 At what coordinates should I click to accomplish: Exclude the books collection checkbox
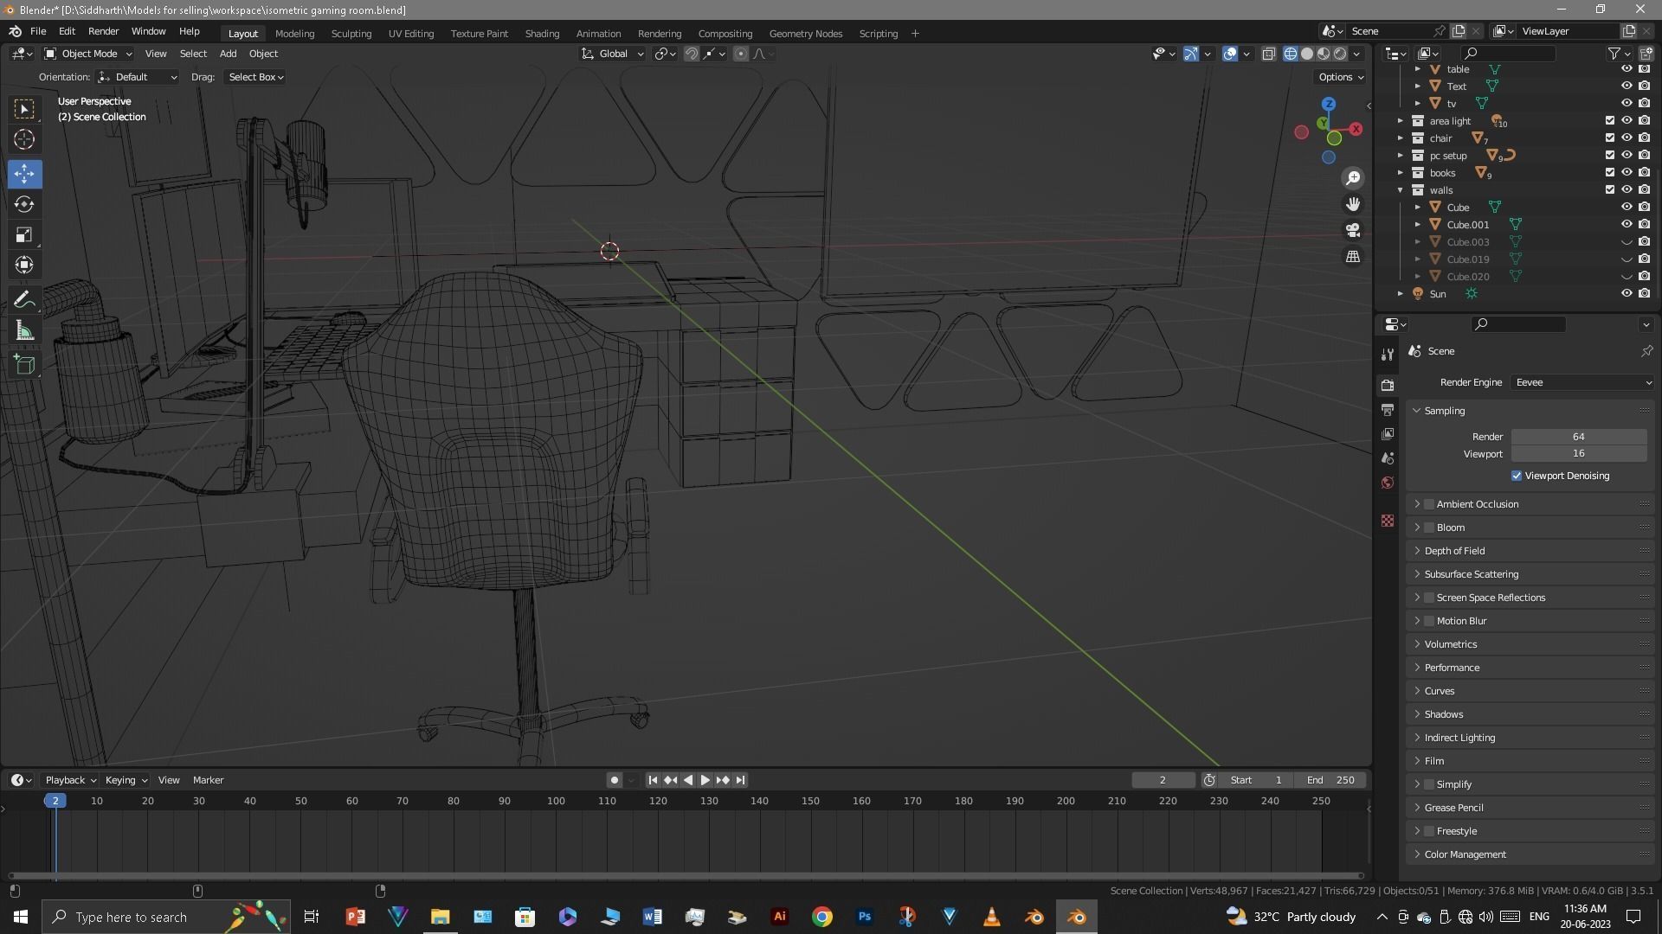click(1610, 173)
